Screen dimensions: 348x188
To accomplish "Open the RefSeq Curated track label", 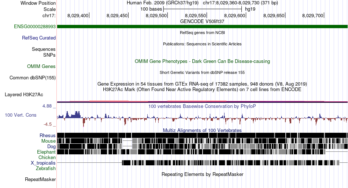I will 39,38.
